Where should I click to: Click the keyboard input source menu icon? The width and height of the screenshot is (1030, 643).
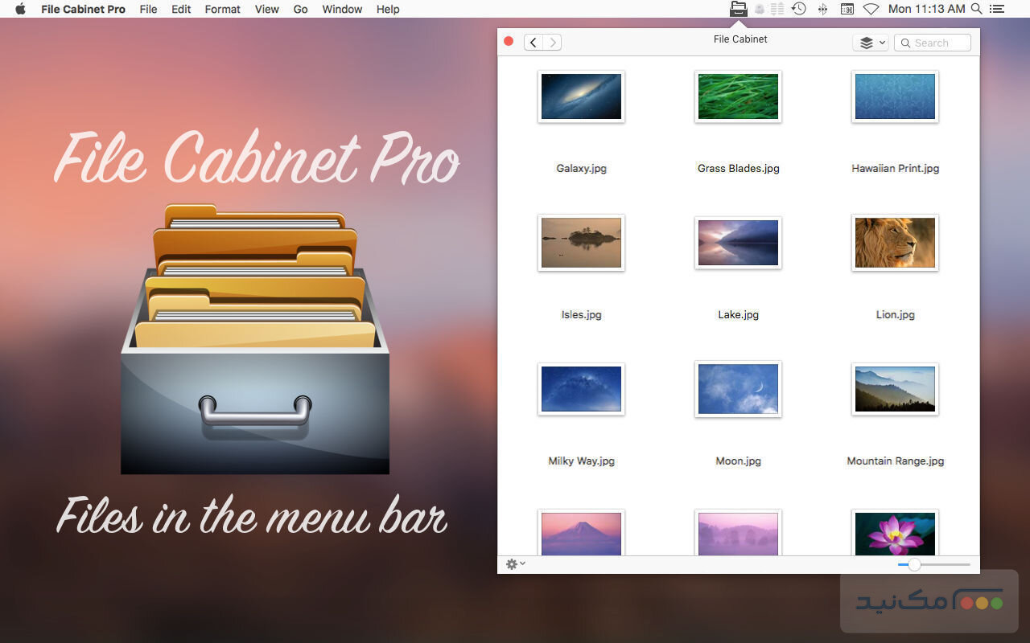[847, 9]
